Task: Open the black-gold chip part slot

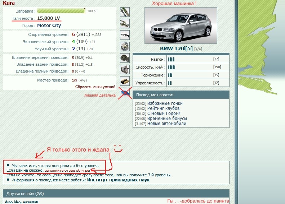Action: [125, 81]
